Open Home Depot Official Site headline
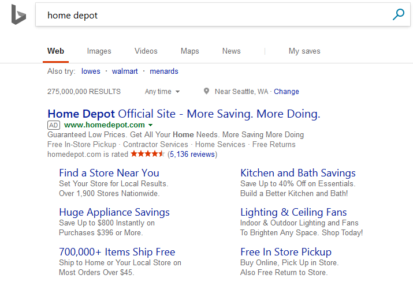 click(184, 113)
